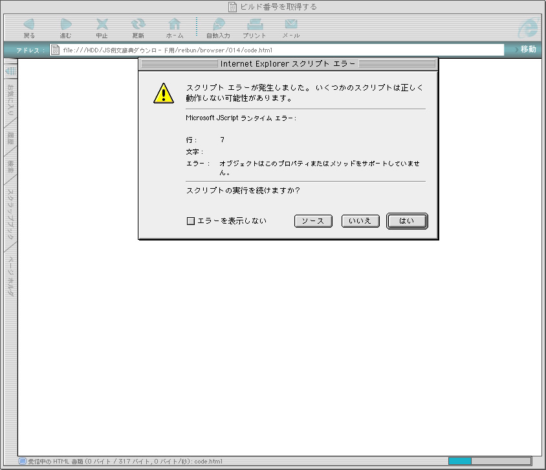Click the line number 7 value
The width and height of the screenshot is (546, 470).
point(222,140)
